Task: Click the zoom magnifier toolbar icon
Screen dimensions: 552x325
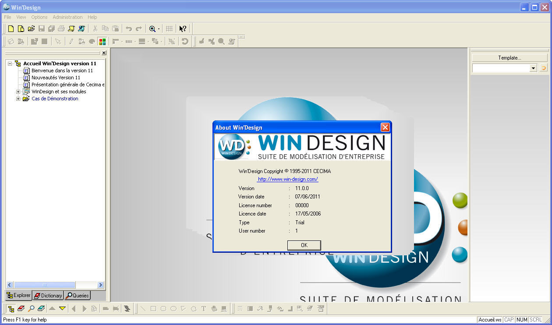Action: click(152, 29)
